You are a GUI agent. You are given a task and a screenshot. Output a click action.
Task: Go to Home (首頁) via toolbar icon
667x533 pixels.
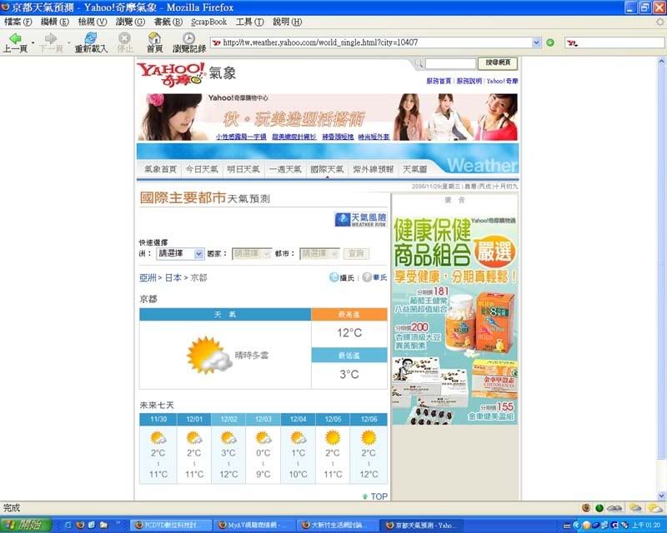point(154,38)
